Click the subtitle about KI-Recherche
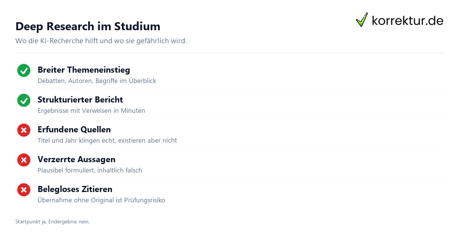The image size is (460, 241). pyautogui.click(x=101, y=41)
